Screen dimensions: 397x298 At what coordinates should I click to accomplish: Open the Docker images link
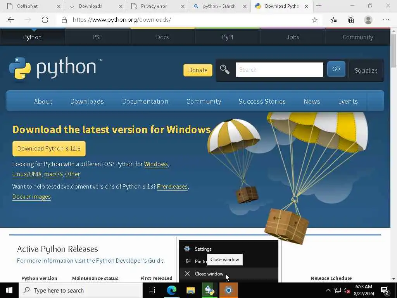click(x=31, y=197)
